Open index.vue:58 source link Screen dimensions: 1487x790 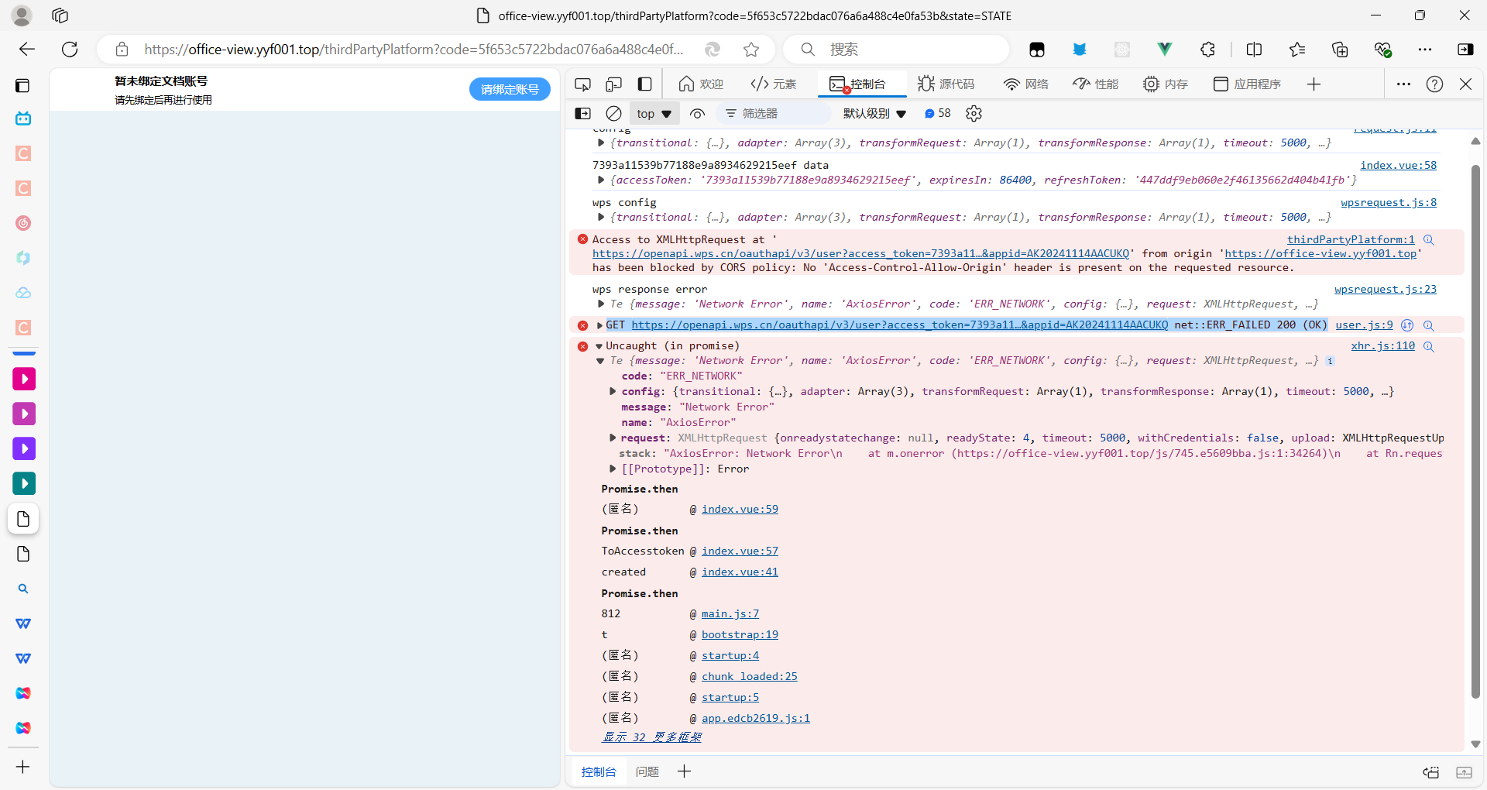pyautogui.click(x=1398, y=165)
